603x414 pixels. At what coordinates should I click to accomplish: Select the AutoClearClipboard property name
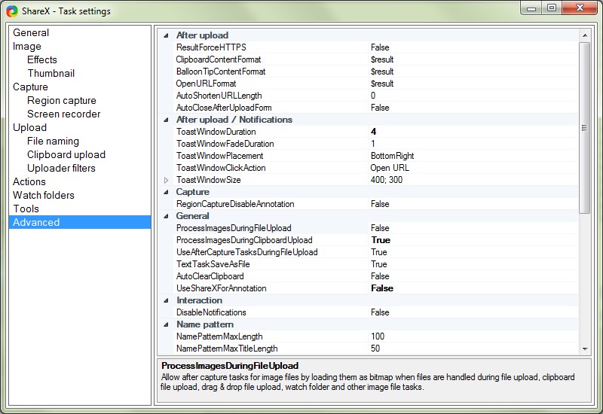point(210,276)
